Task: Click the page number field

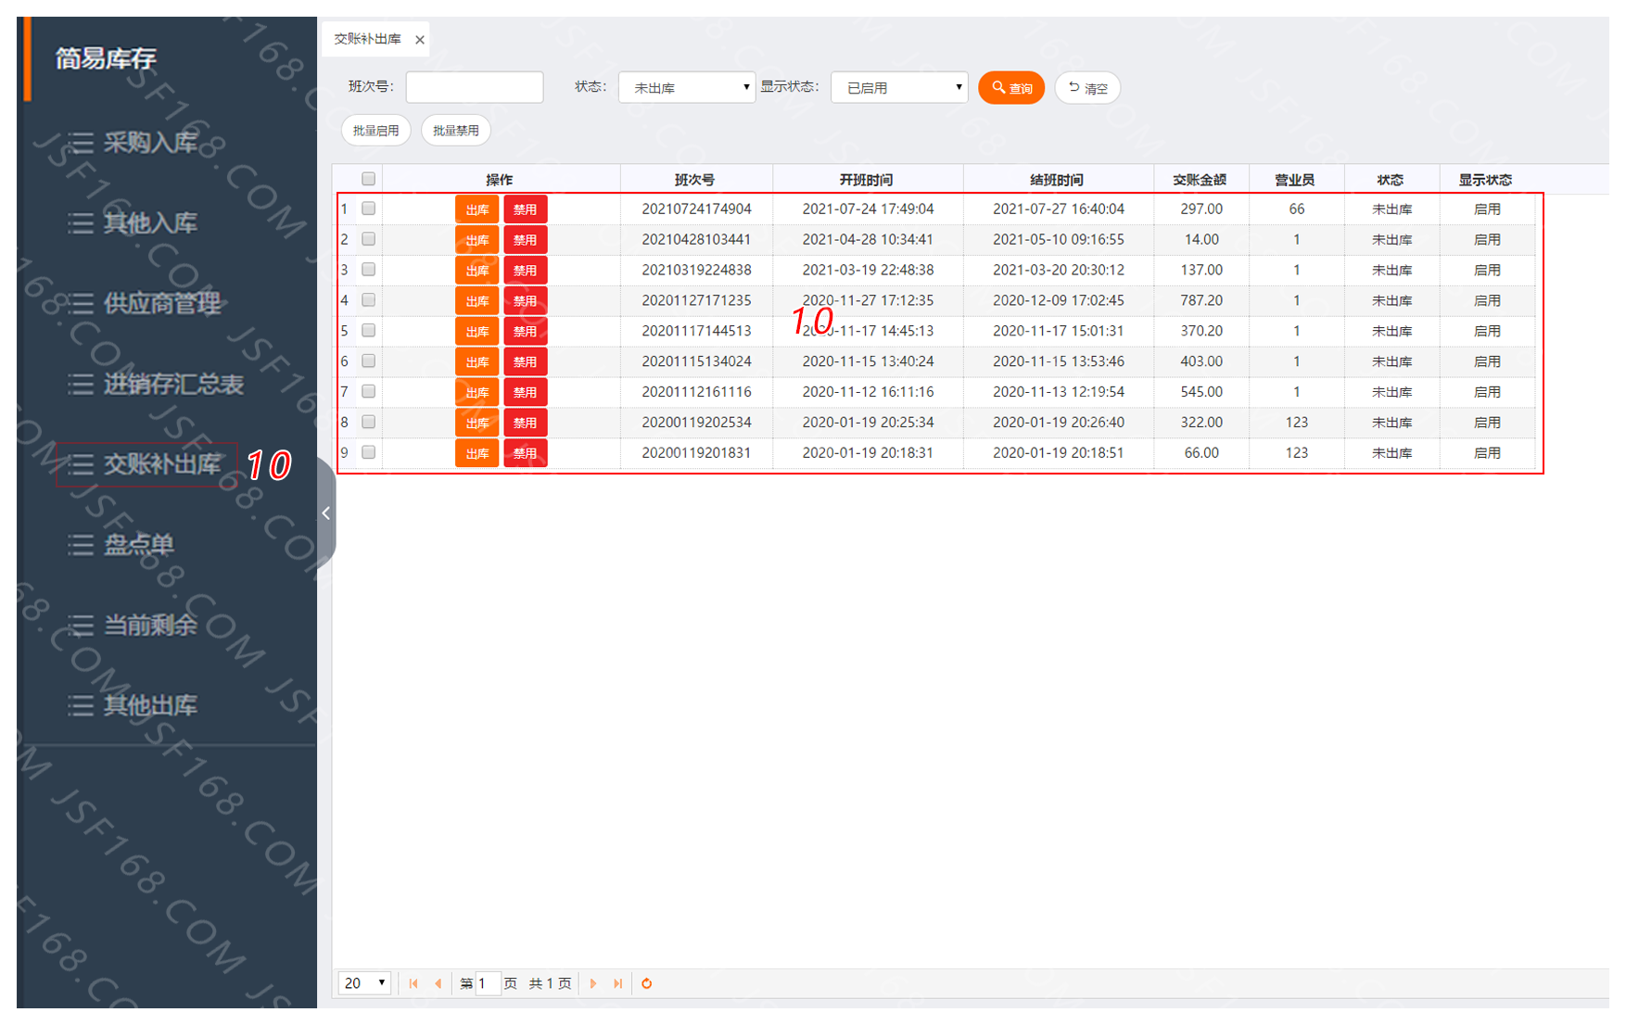Action: coord(488,983)
